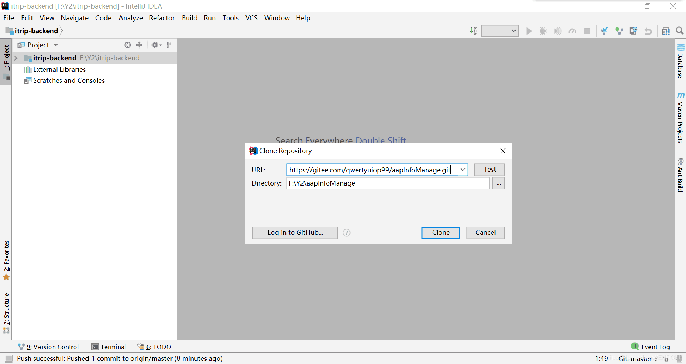
Task: Open the Code menu
Action: pyautogui.click(x=103, y=18)
